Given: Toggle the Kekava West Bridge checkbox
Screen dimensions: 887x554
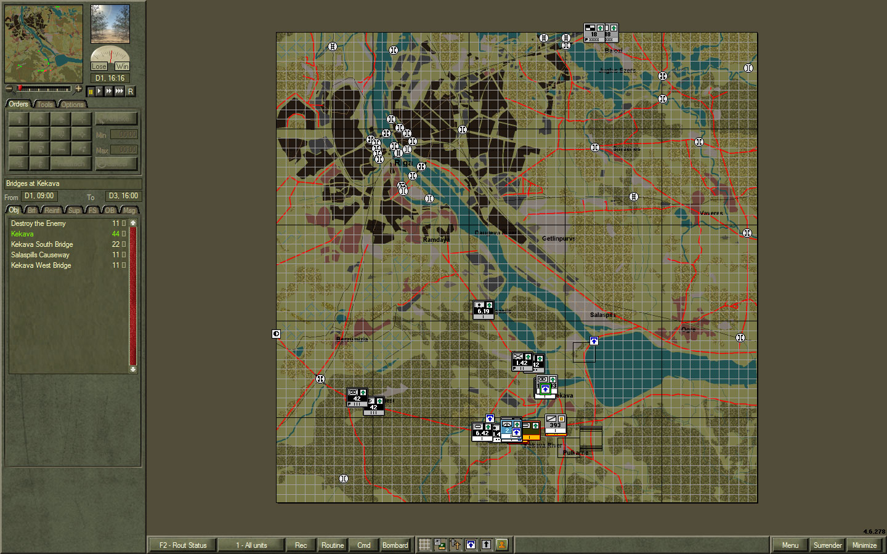Looking at the screenshot, I should pos(124,265).
